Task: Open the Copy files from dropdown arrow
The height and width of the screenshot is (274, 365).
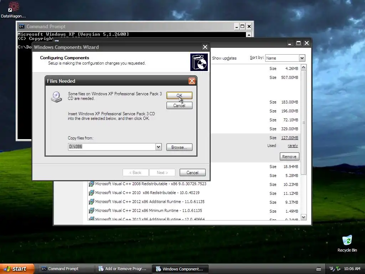Action: [158, 147]
